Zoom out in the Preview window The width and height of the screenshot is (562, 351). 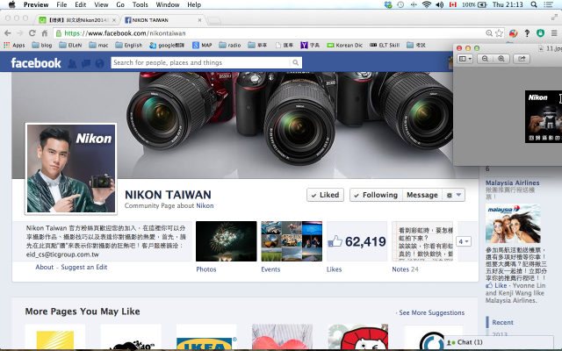[x=485, y=59]
